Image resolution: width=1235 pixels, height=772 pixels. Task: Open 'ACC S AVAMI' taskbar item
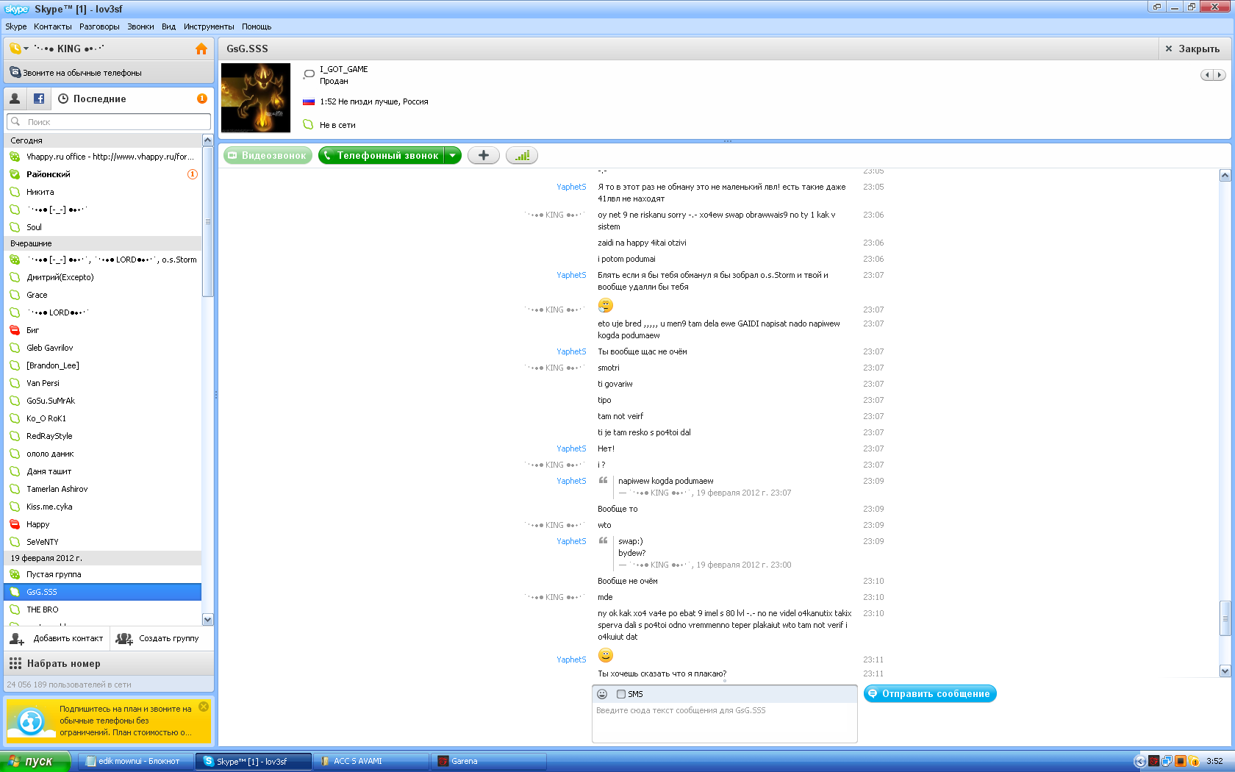(370, 761)
